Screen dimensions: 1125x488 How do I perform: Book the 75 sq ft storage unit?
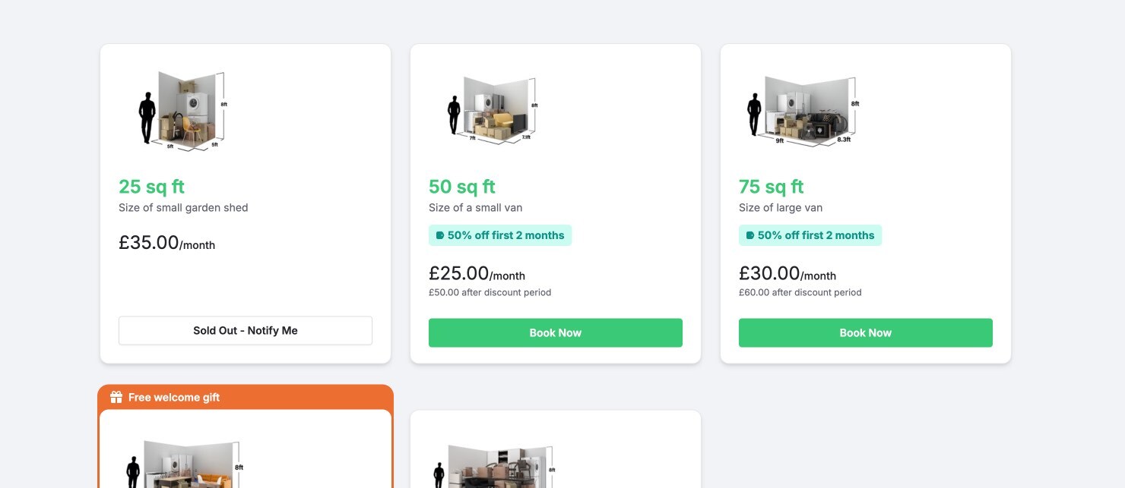click(865, 332)
